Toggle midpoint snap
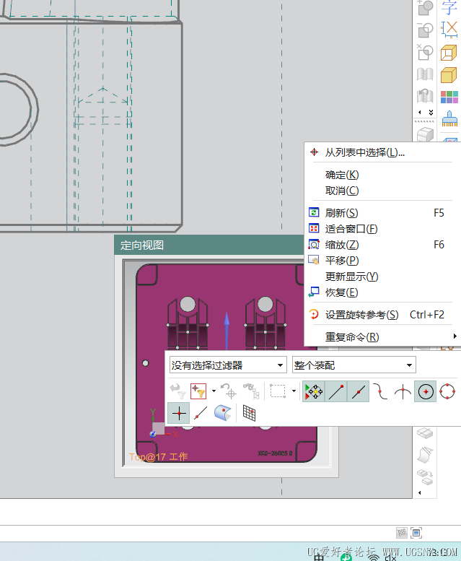This screenshot has width=461, height=561. (358, 391)
